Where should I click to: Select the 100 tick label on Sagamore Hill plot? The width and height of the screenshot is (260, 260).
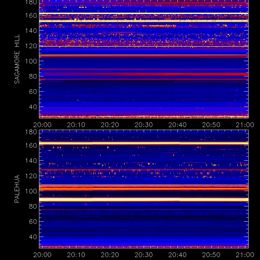click(31, 61)
